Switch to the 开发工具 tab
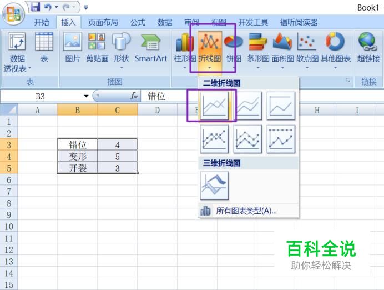The height and width of the screenshot is (290, 384). pos(253,23)
